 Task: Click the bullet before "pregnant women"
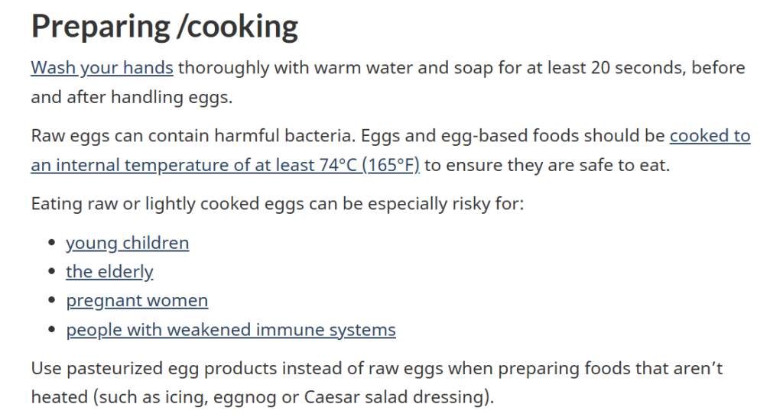point(51,301)
